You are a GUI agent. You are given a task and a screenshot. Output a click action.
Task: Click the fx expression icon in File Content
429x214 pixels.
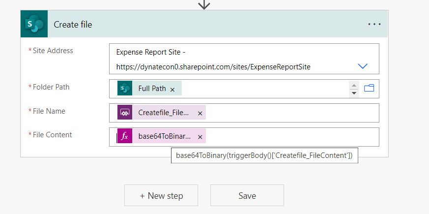point(125,137)
